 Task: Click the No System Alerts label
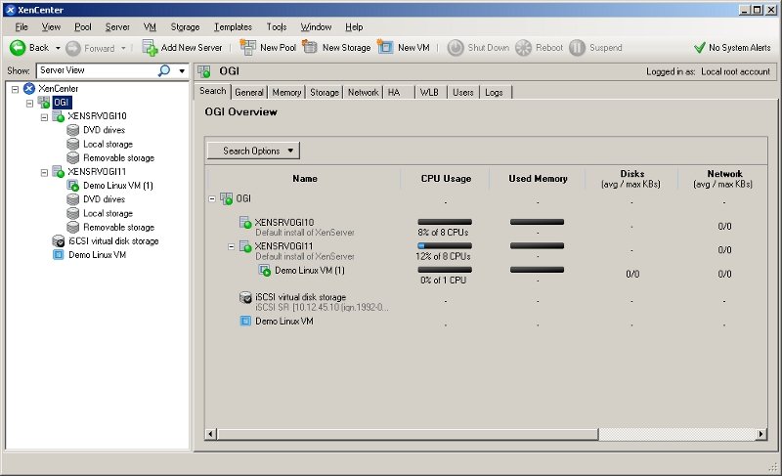pos(740,48)
